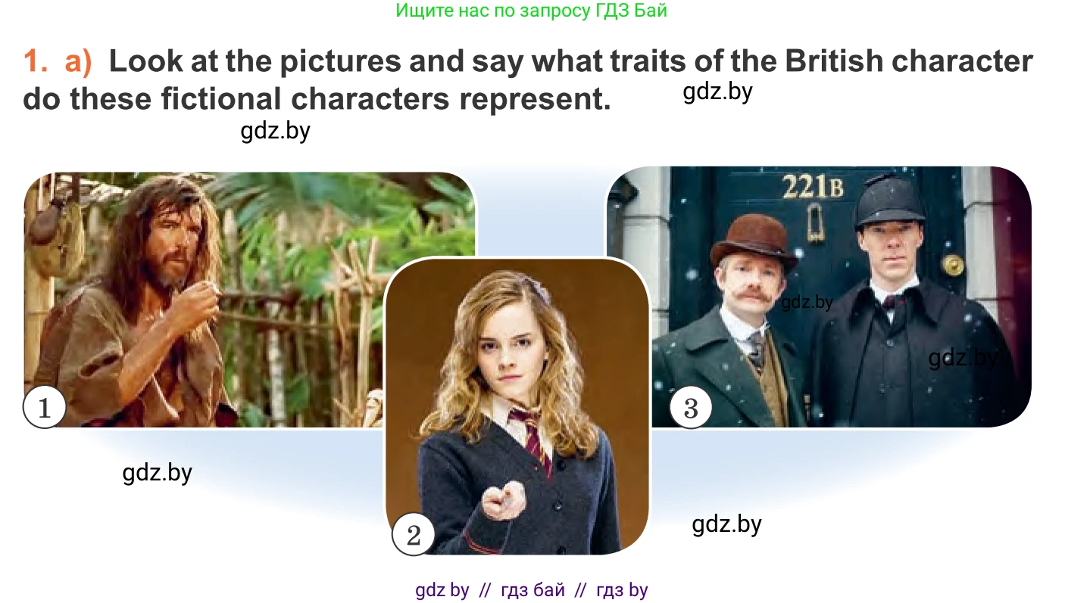Click the 221B door number

[812, 186]
